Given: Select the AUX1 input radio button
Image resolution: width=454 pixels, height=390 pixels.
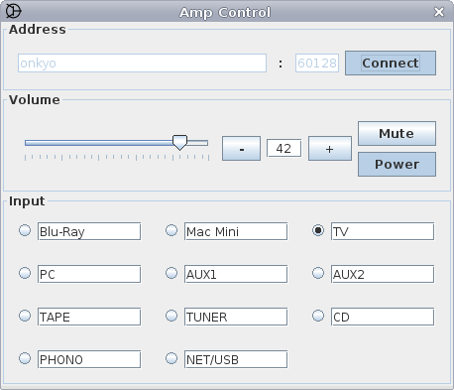Looking at the screenshot, I should click(x=171, y=273).
